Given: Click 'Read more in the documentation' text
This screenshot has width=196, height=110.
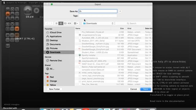Looking at the screenshot, I should click(x=167, y=101).
